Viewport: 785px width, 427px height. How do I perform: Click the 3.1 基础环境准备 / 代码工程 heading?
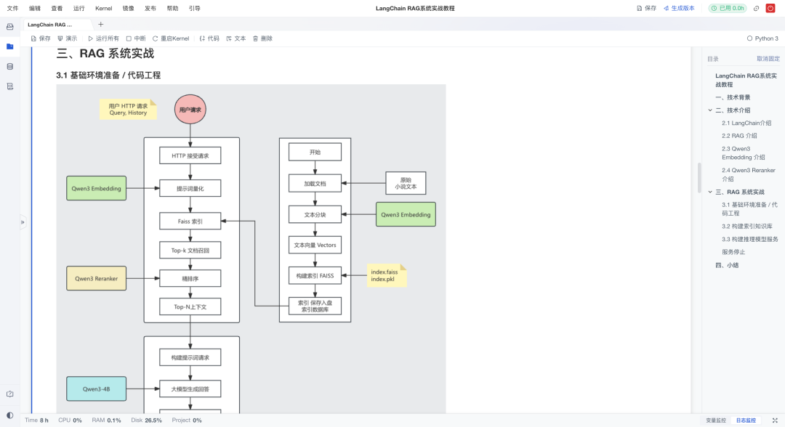click(108, 76)
